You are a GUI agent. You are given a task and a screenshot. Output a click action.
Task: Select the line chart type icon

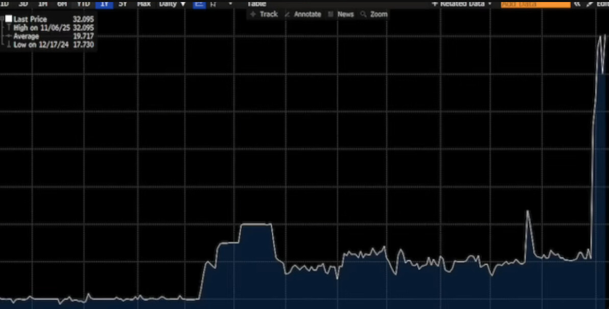point(199,4)
